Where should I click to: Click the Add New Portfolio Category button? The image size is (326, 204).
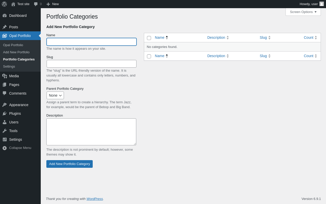[70, 164]
